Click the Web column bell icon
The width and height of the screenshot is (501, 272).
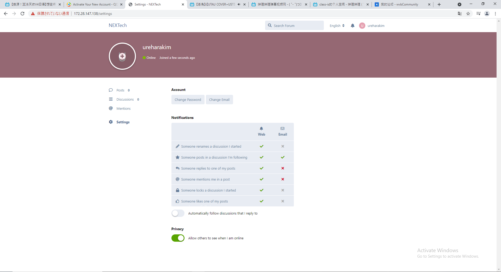click(261, 129)
